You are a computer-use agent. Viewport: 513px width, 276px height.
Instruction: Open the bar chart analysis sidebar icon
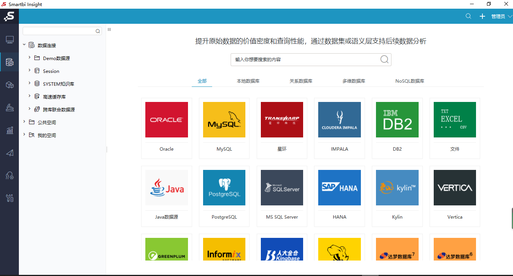tap(9, 130)
